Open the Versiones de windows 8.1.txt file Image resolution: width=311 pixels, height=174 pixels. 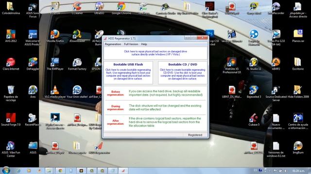coord(276,149)
